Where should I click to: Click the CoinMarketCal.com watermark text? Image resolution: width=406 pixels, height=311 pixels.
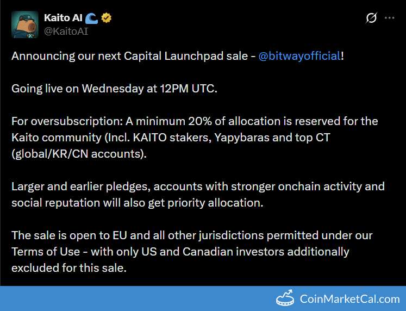[349, 298]
